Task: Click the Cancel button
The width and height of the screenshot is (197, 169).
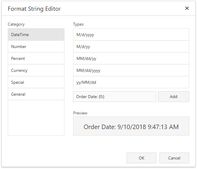Action: [x=174, y=158]
